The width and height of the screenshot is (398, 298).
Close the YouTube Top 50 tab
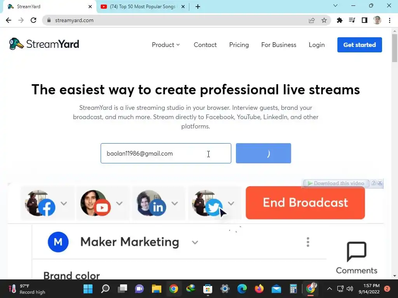pos(183,7)
